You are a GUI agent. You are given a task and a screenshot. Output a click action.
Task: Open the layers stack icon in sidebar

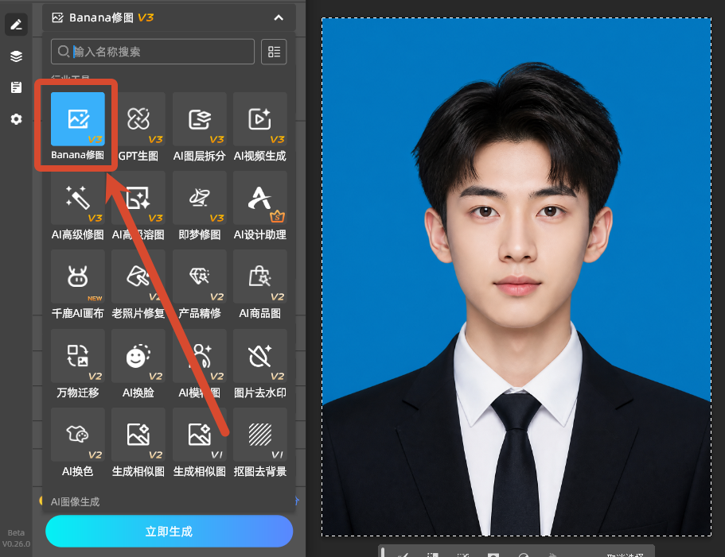click(x=16, y=56)
